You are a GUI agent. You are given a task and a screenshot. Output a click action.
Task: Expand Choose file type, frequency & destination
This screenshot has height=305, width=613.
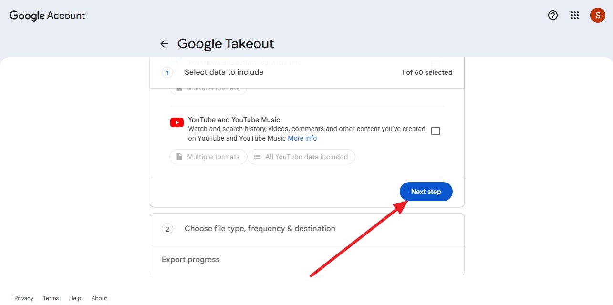307,229
